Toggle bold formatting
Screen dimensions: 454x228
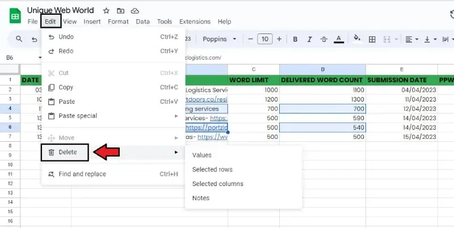coord(295,39)
